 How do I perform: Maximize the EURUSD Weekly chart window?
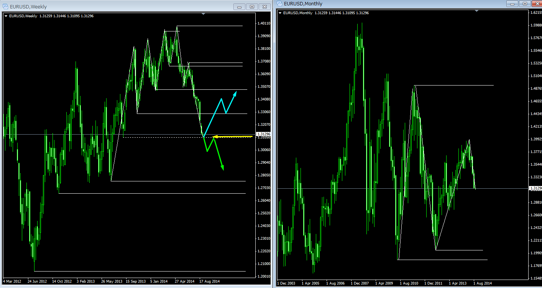[252, 7]
